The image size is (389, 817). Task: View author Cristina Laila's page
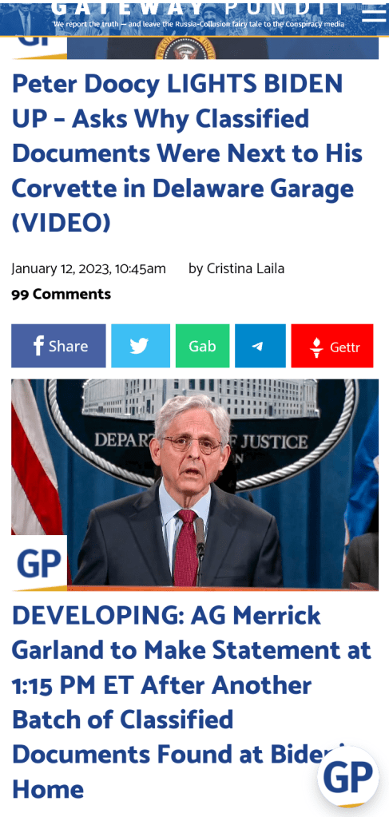coord(245,269)
